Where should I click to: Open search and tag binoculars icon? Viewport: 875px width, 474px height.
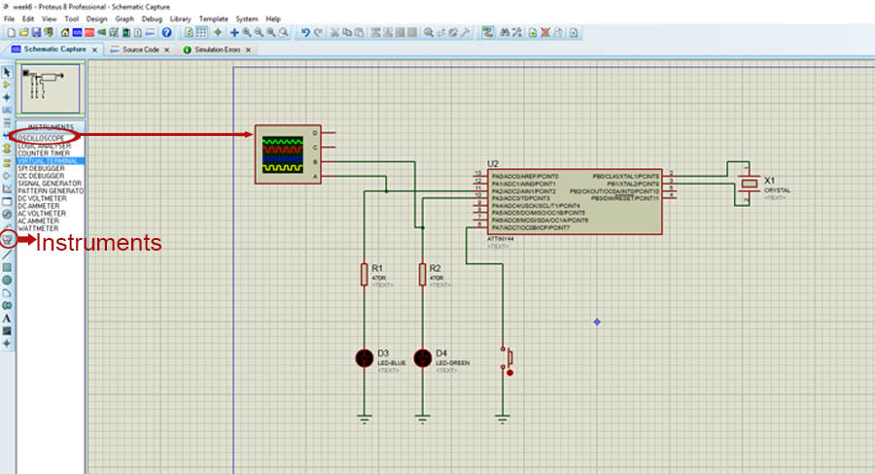click(x=505, y=32)
